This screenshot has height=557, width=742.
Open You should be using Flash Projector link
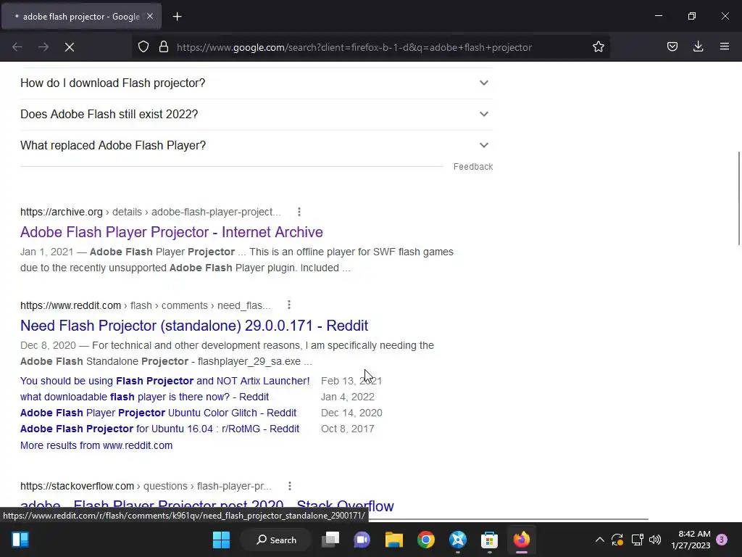coord(164,381)
